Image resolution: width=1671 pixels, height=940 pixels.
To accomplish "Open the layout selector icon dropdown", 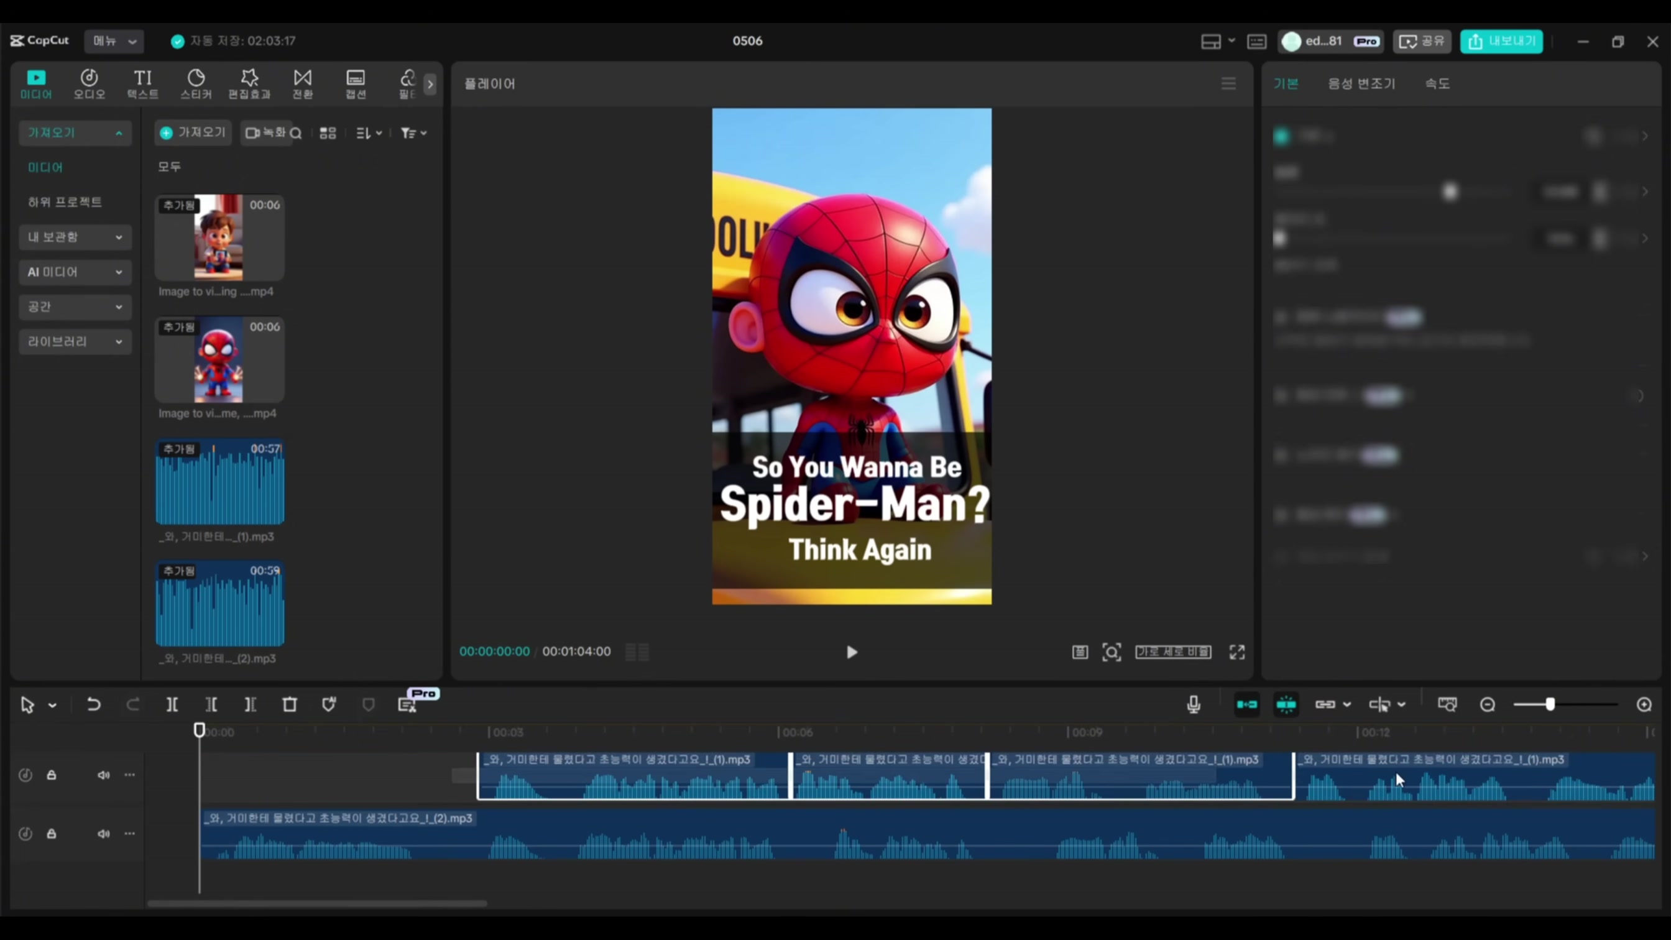I will coord(1218,42).
